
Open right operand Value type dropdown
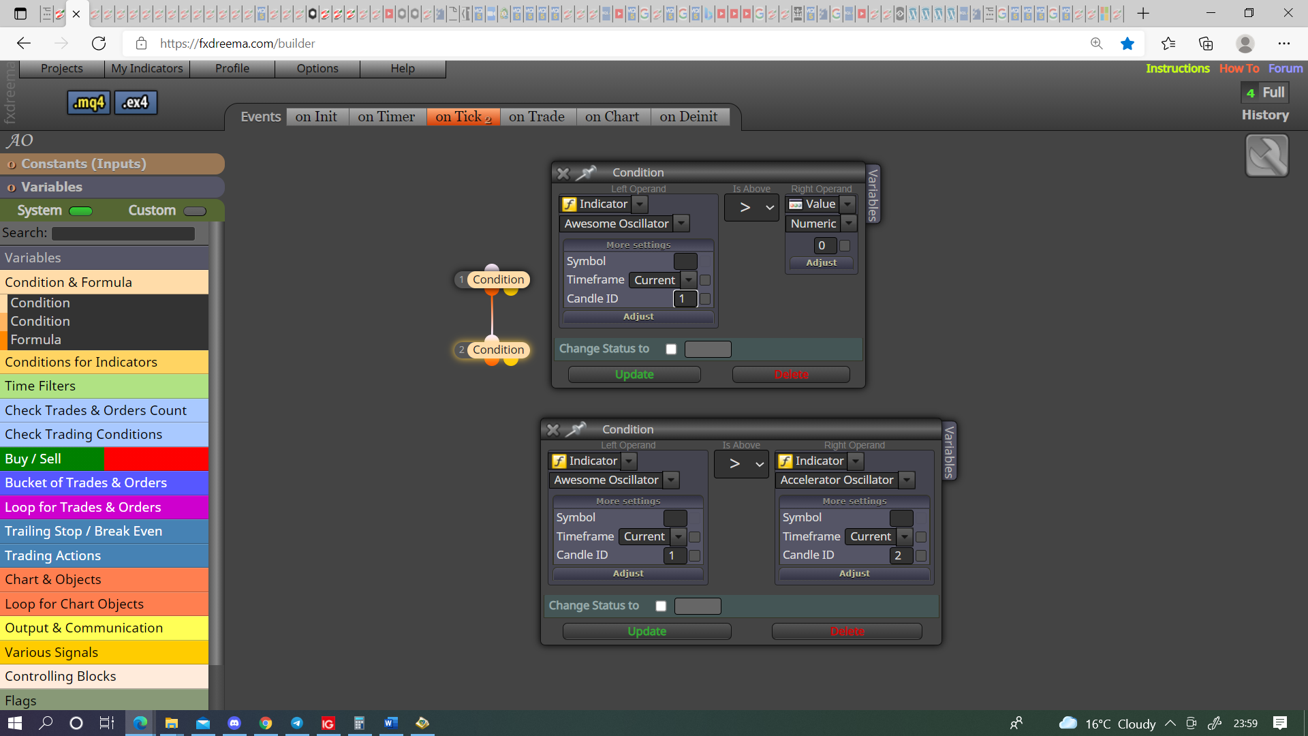pos(847,204)
